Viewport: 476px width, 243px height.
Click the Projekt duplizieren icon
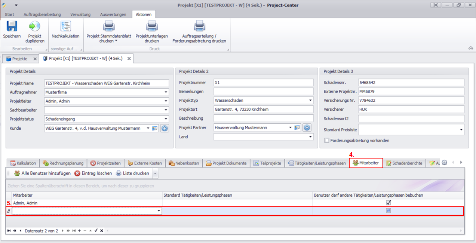click(35, 27)
